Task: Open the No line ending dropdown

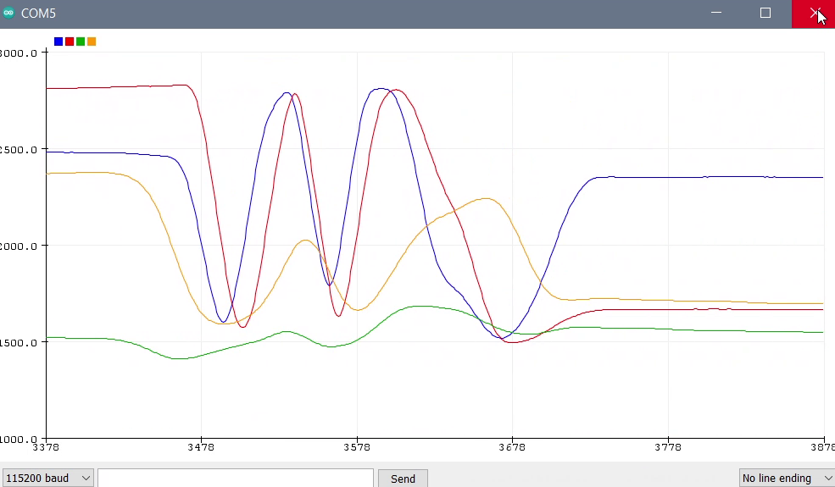Action: click(x=787, y=478)
